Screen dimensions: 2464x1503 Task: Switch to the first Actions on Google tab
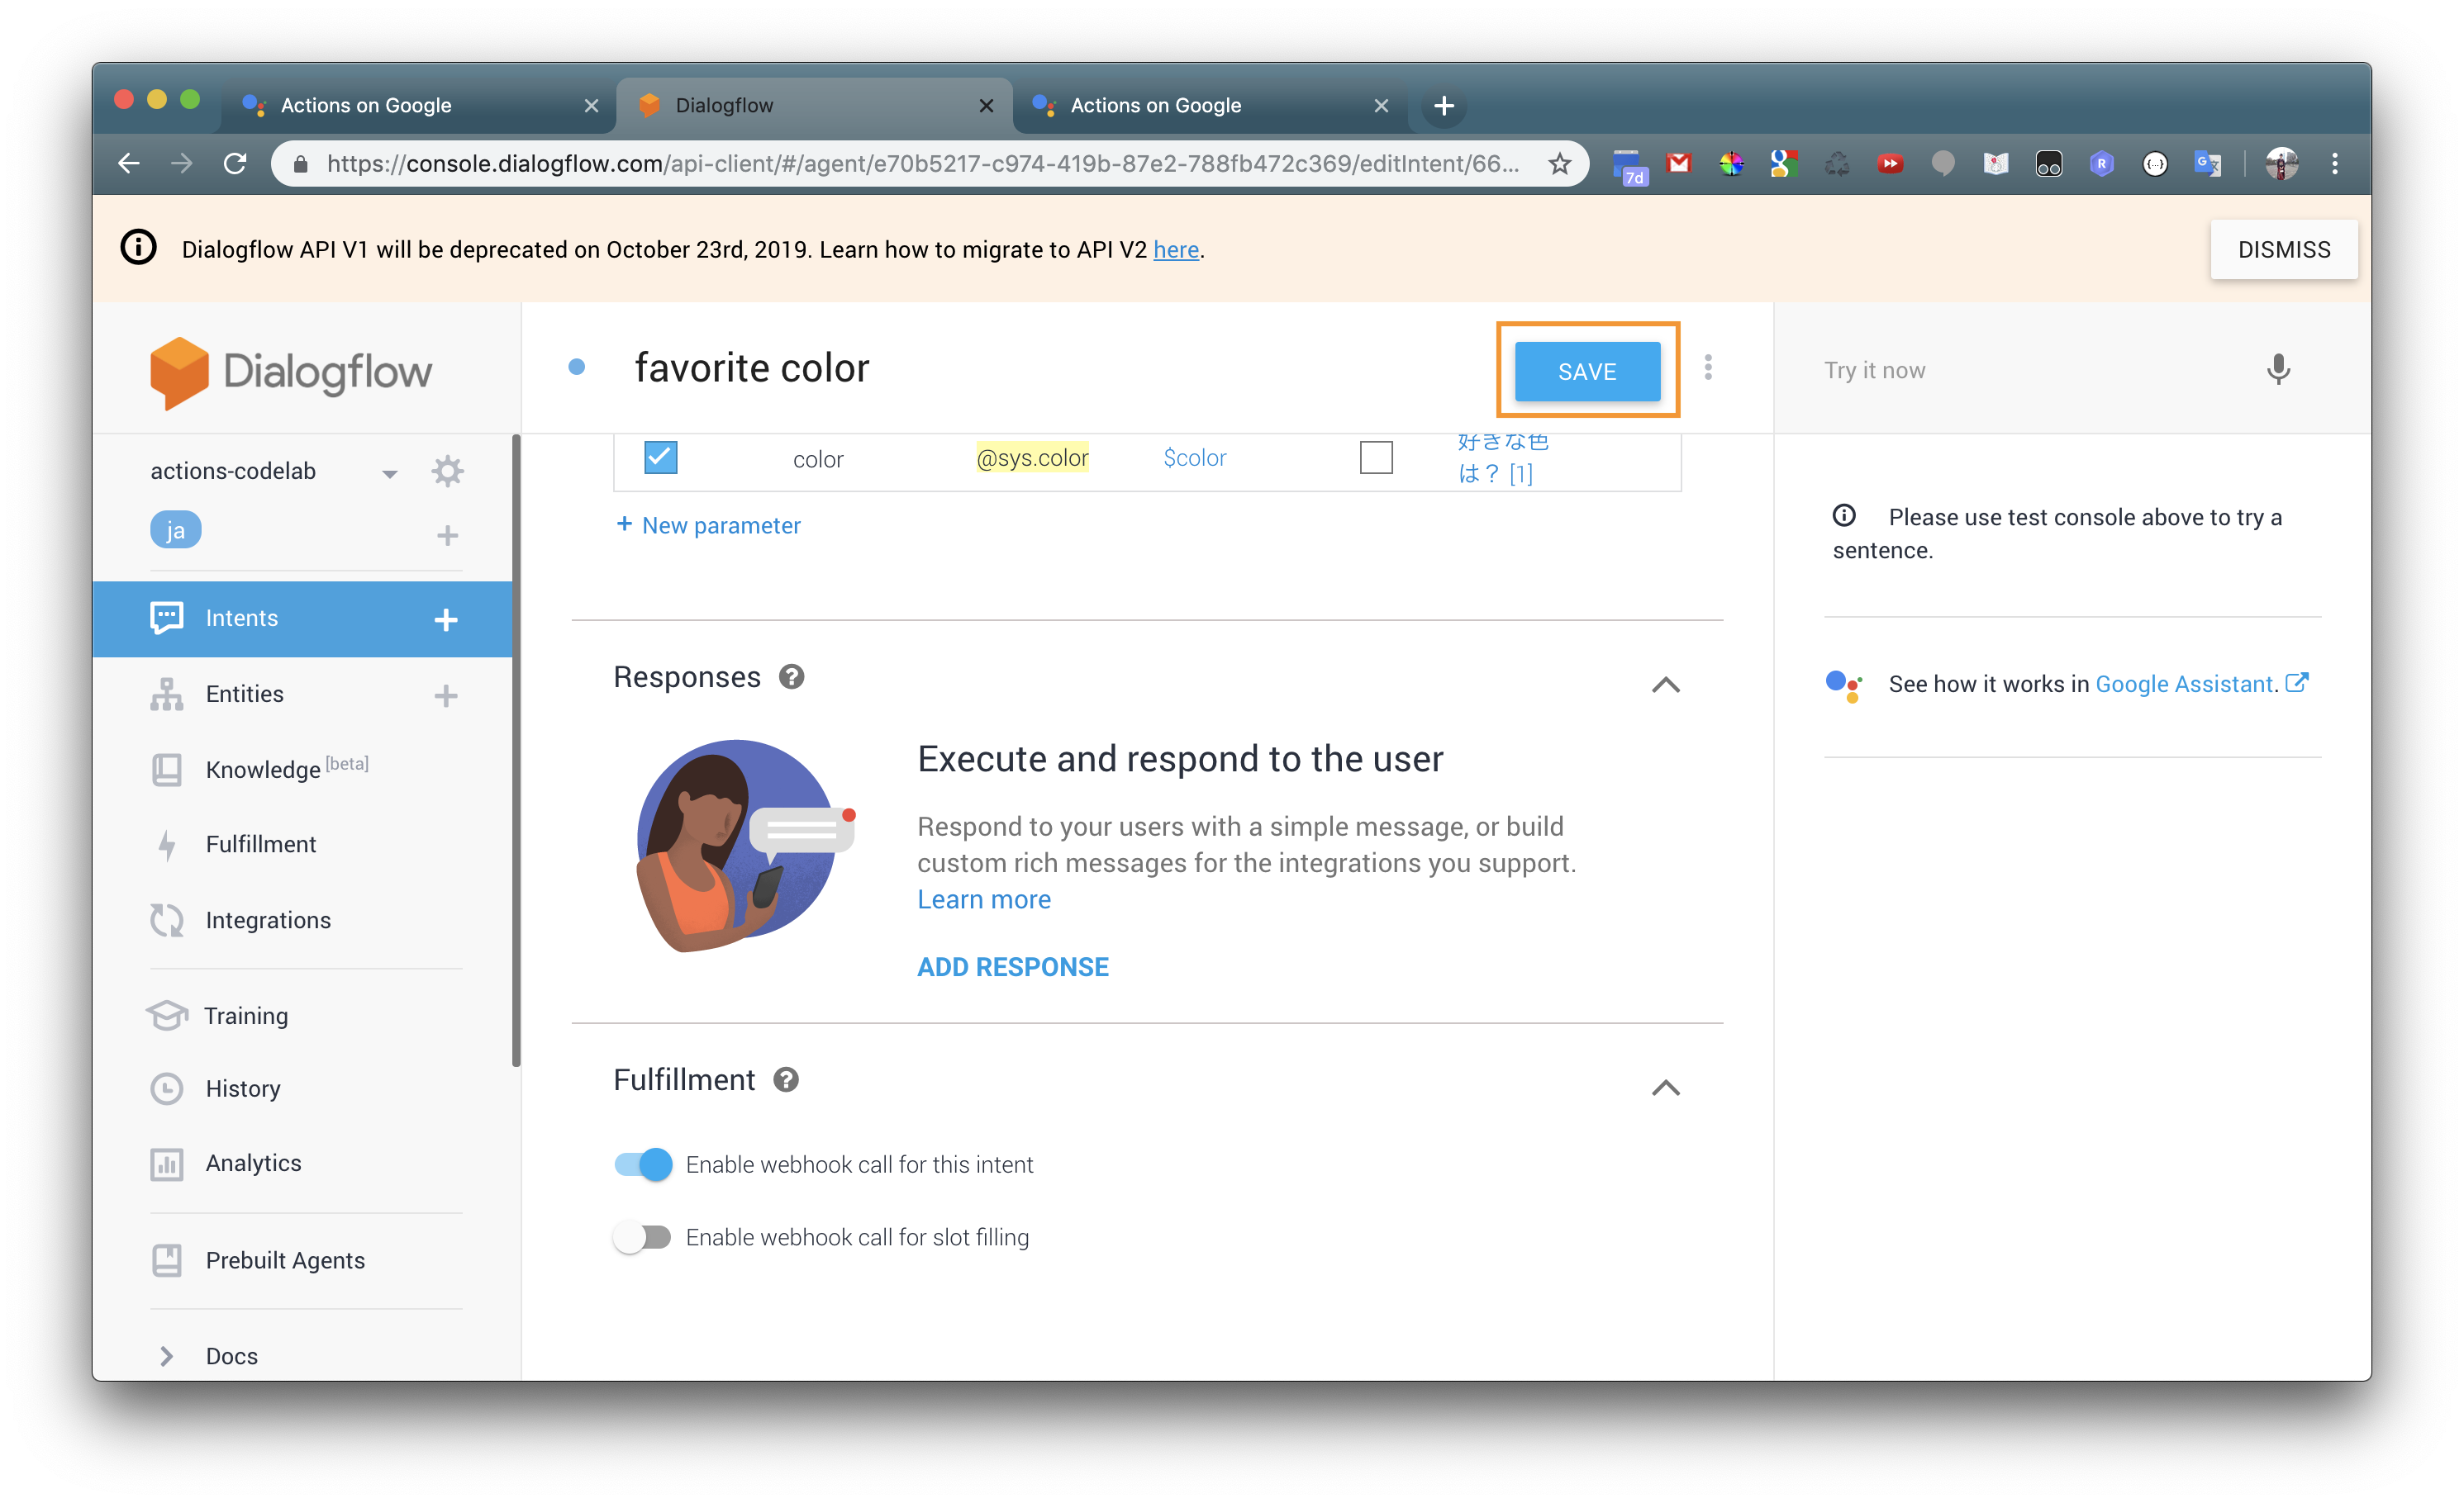click(366, 106)
